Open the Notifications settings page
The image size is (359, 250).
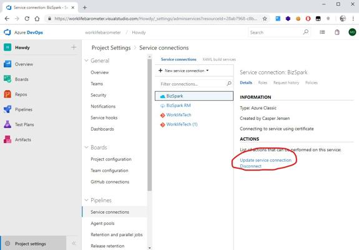(103, 106)
